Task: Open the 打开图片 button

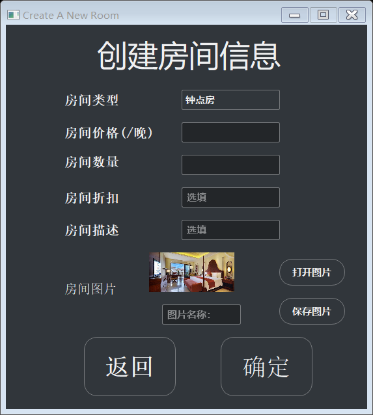Action: [312, 272]
